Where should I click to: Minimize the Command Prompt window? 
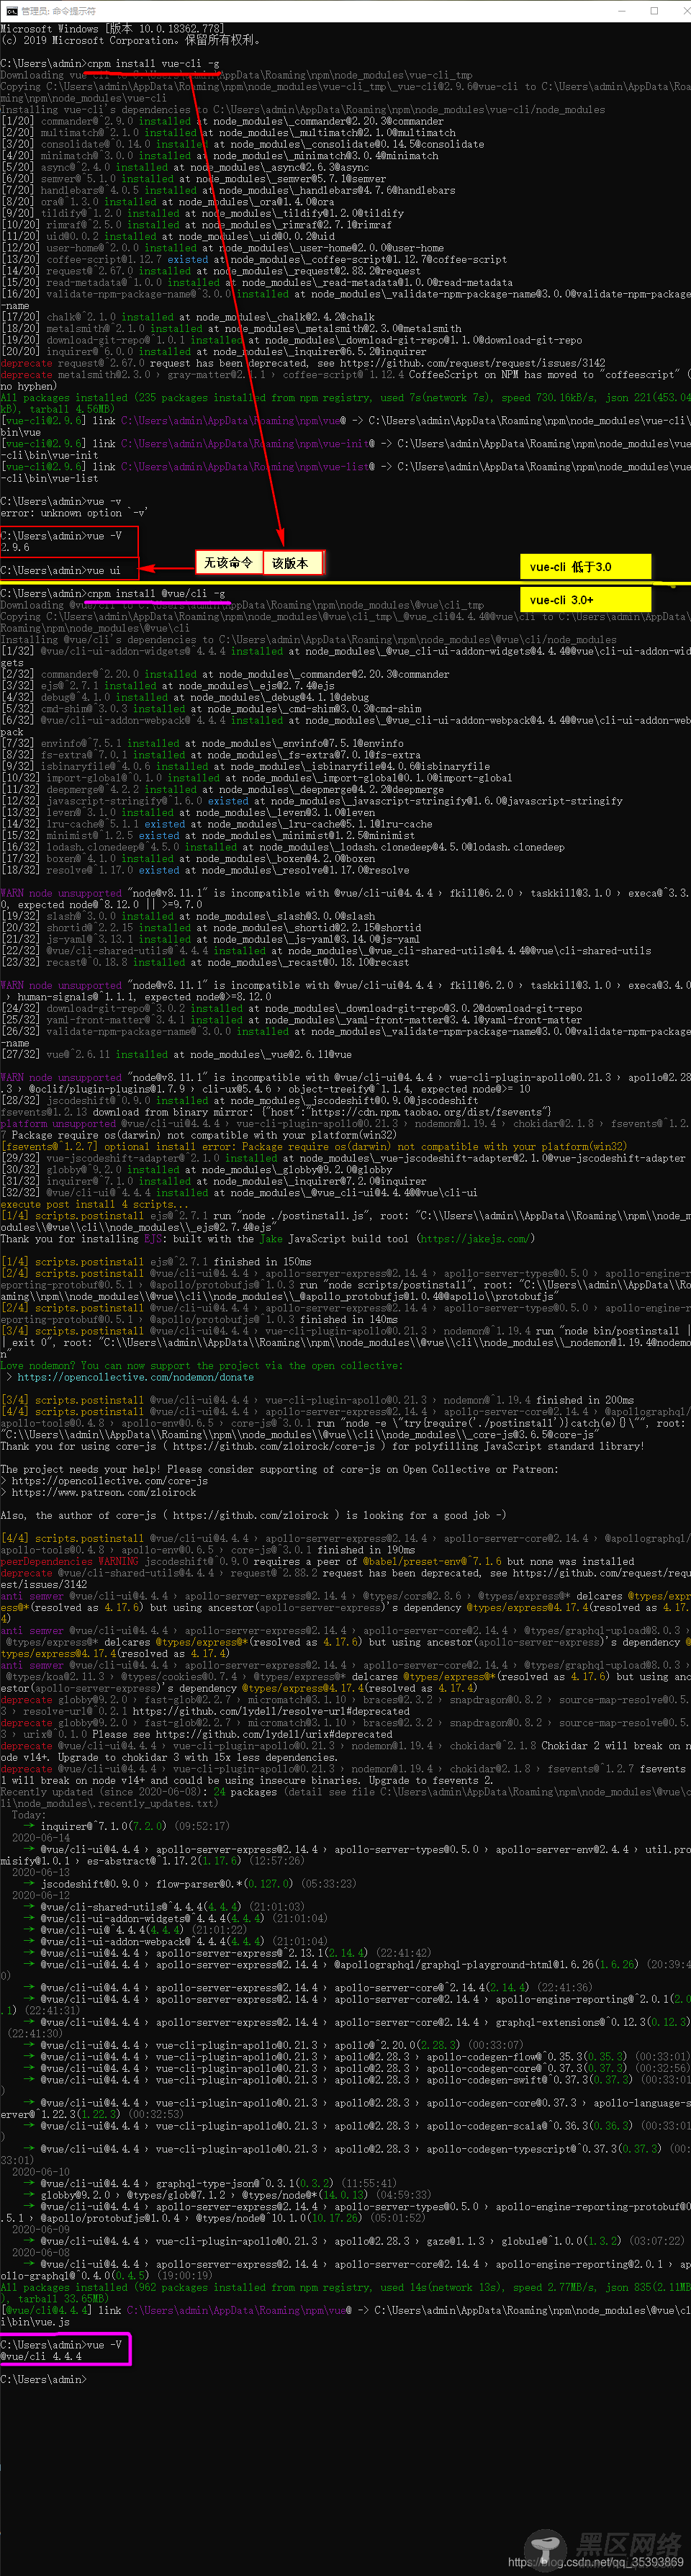pos(622,10)
